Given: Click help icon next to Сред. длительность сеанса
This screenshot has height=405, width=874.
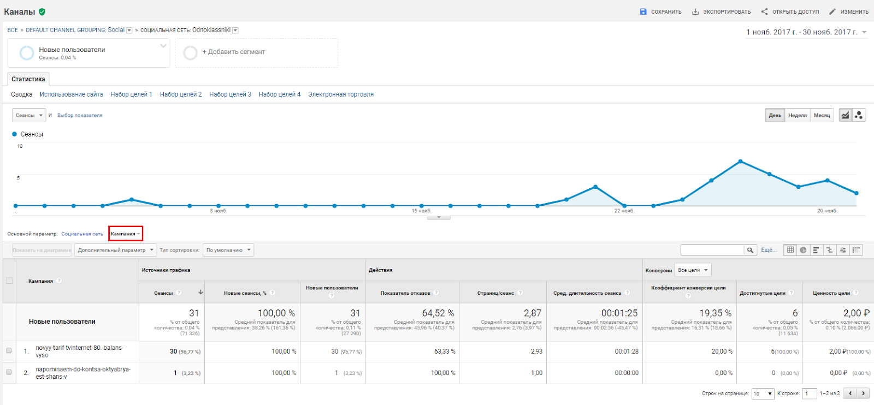Looking at the screenshot, I should point(627,293).
